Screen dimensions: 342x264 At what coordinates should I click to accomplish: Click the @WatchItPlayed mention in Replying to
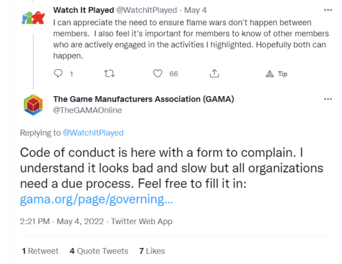(x=93, y=133)
